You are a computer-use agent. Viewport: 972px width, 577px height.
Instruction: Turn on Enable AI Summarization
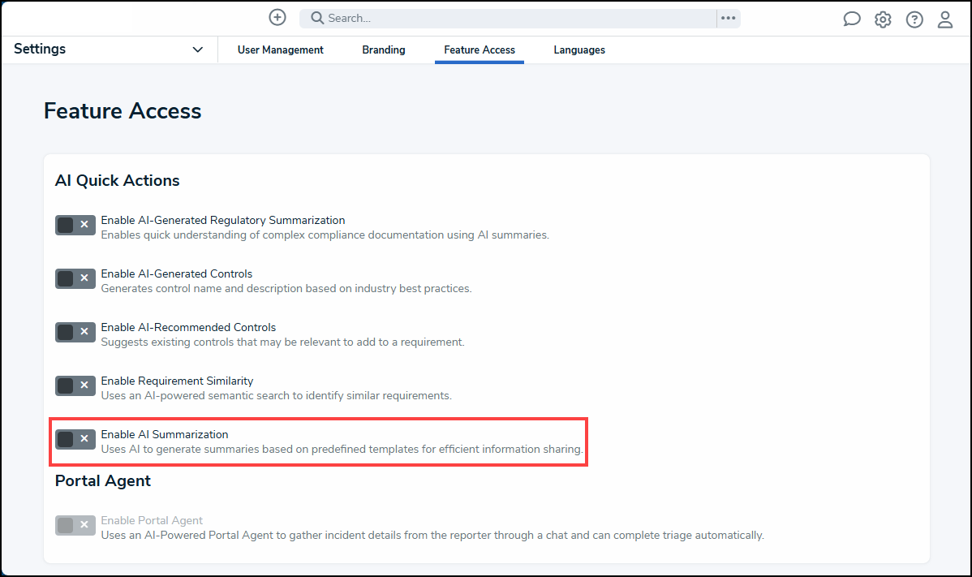pyautogui.click(x=75, y=439)
